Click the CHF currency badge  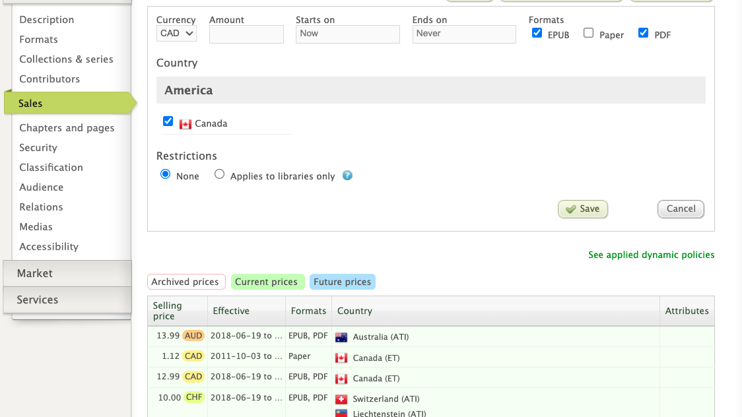193,398
